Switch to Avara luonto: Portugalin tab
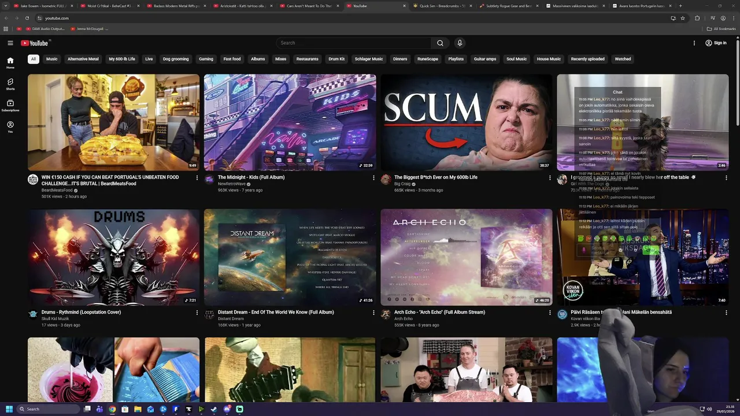This screenshot has height=416, width=740. coord(641,6)
